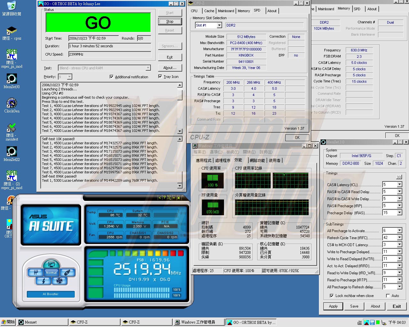Open All Precharge to Activate dropdown
This screenshot has height=327, width=409.
[x=399, y=231]
